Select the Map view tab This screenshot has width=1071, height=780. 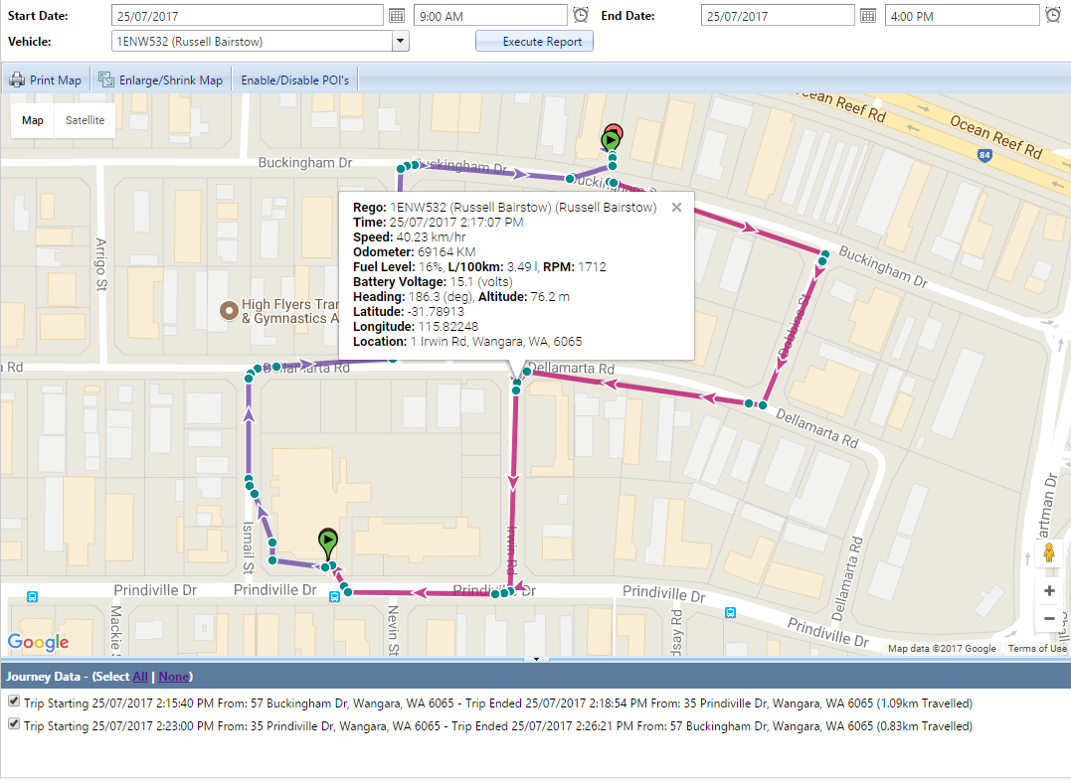tap(32, 120)
